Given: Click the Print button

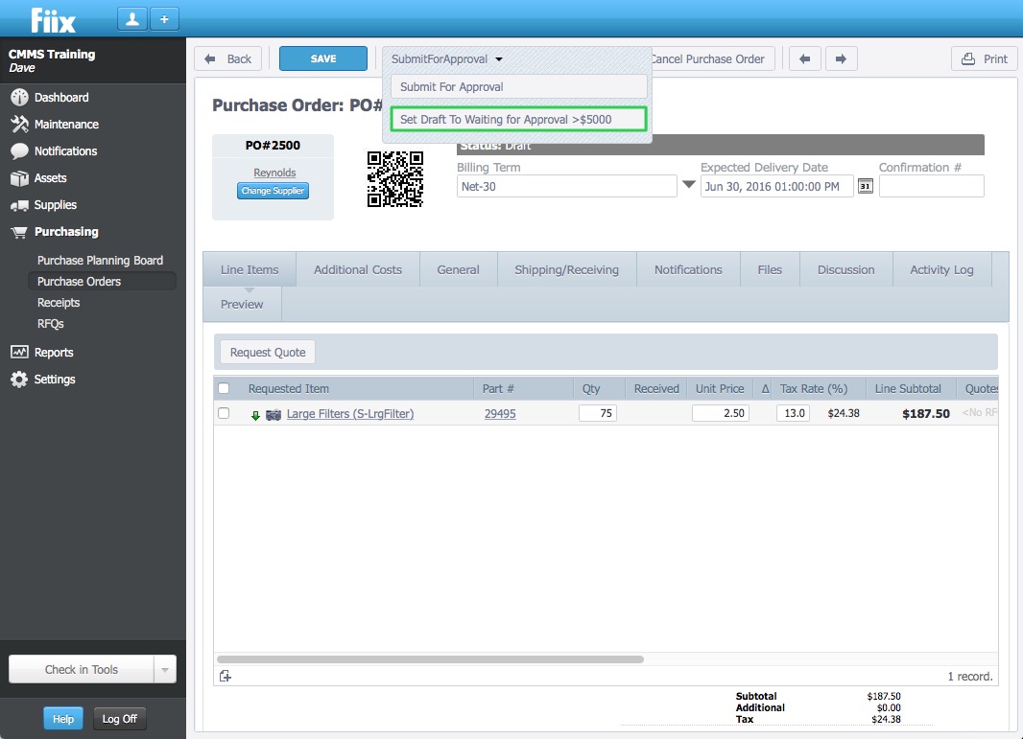Looking at the screenshot, I should pos(985,58).
